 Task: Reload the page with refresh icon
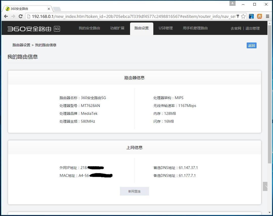click(21, 16)
